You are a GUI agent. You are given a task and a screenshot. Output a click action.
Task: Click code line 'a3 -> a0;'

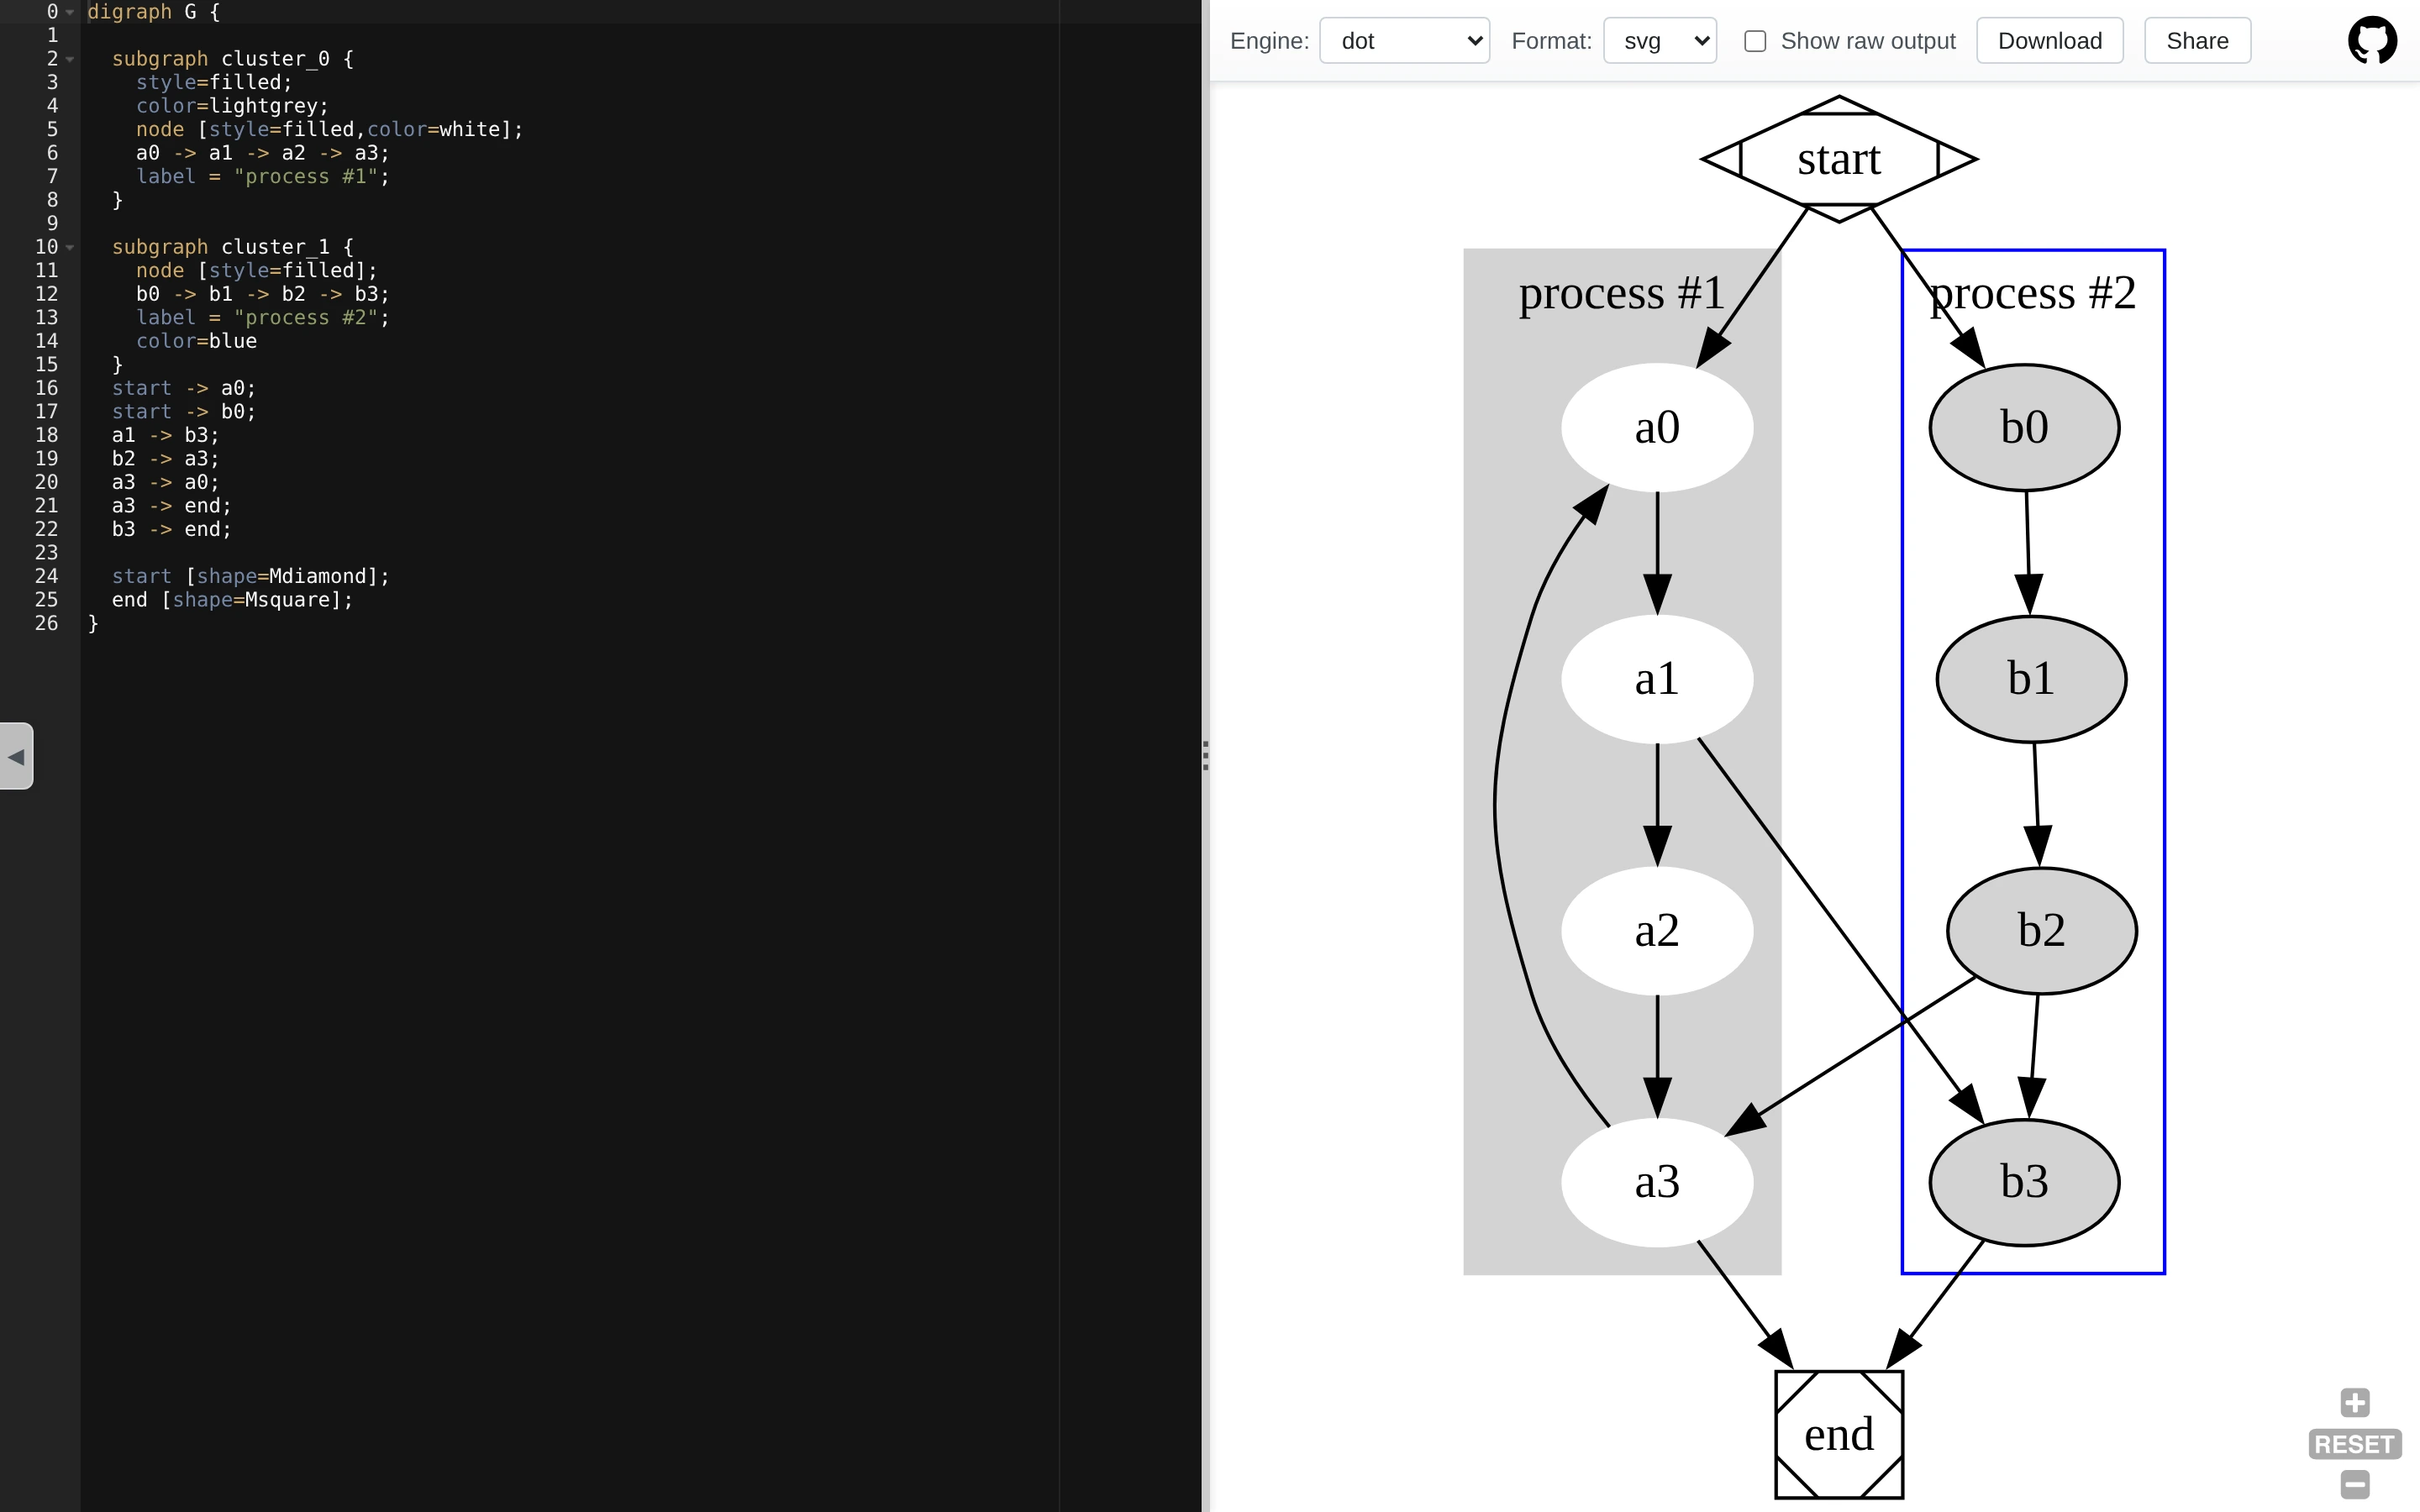point(165,482)
